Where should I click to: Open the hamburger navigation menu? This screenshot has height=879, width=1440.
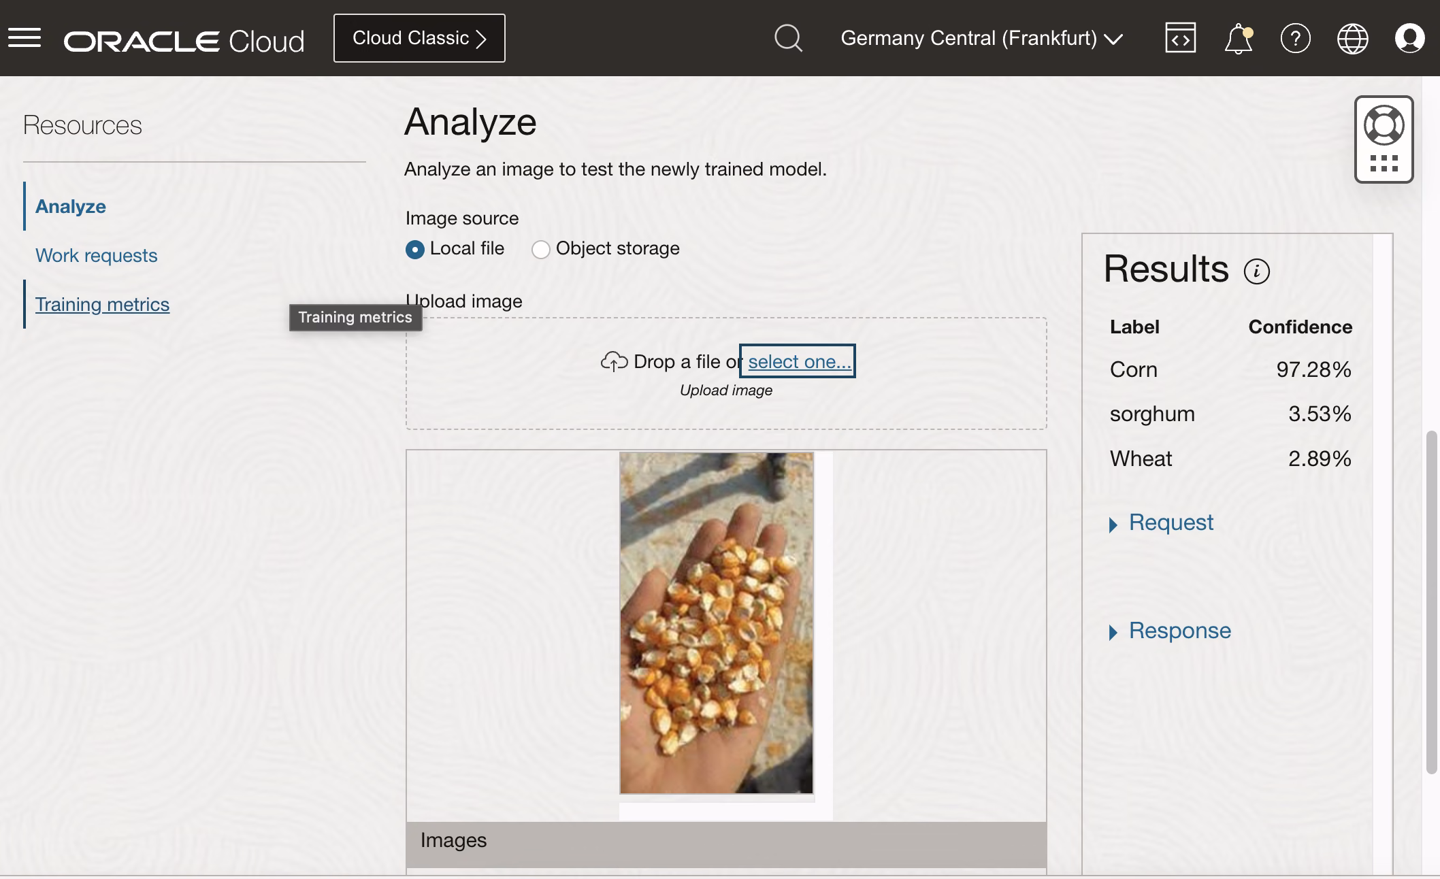click(24, 38)
